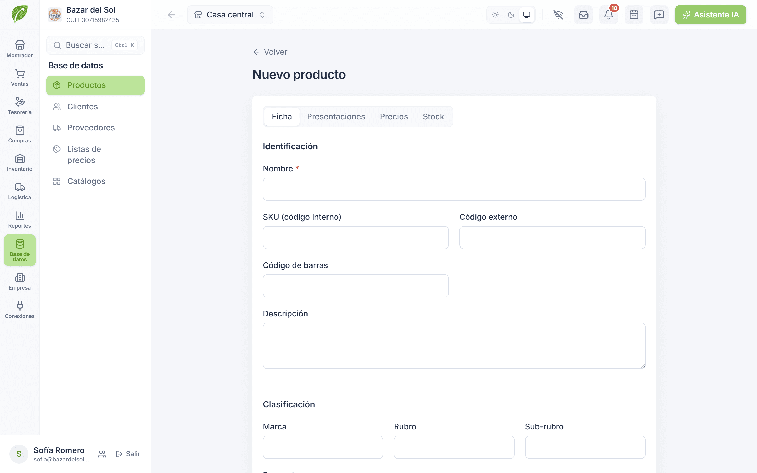Open the Rubro combo field

(454, 447)
